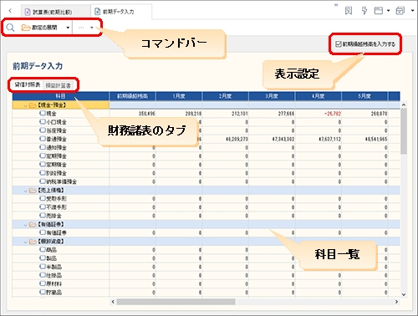Collapse the 【現金・預金】 group chevron
This screenshot has height=316, width=418.
(25, 105)
